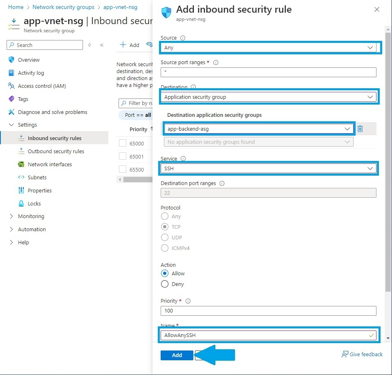The image size is (392, 375).
Task: Open the Service dropdown showing SSH
Action: tap(268, 168)
